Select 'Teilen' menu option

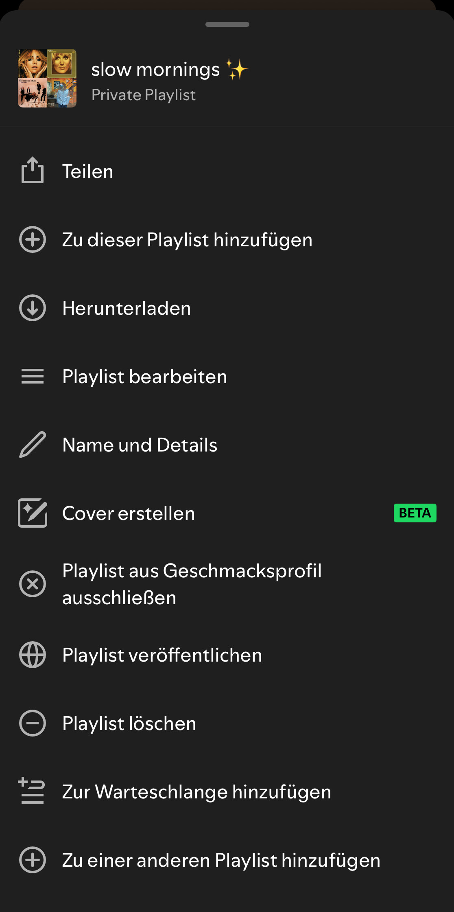point(88,171)
